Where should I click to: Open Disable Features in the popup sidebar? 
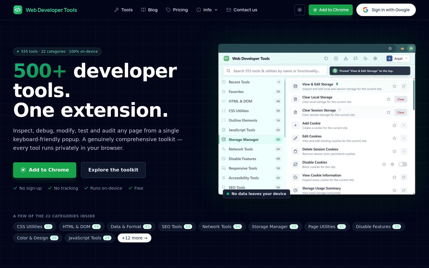[252, 159]
